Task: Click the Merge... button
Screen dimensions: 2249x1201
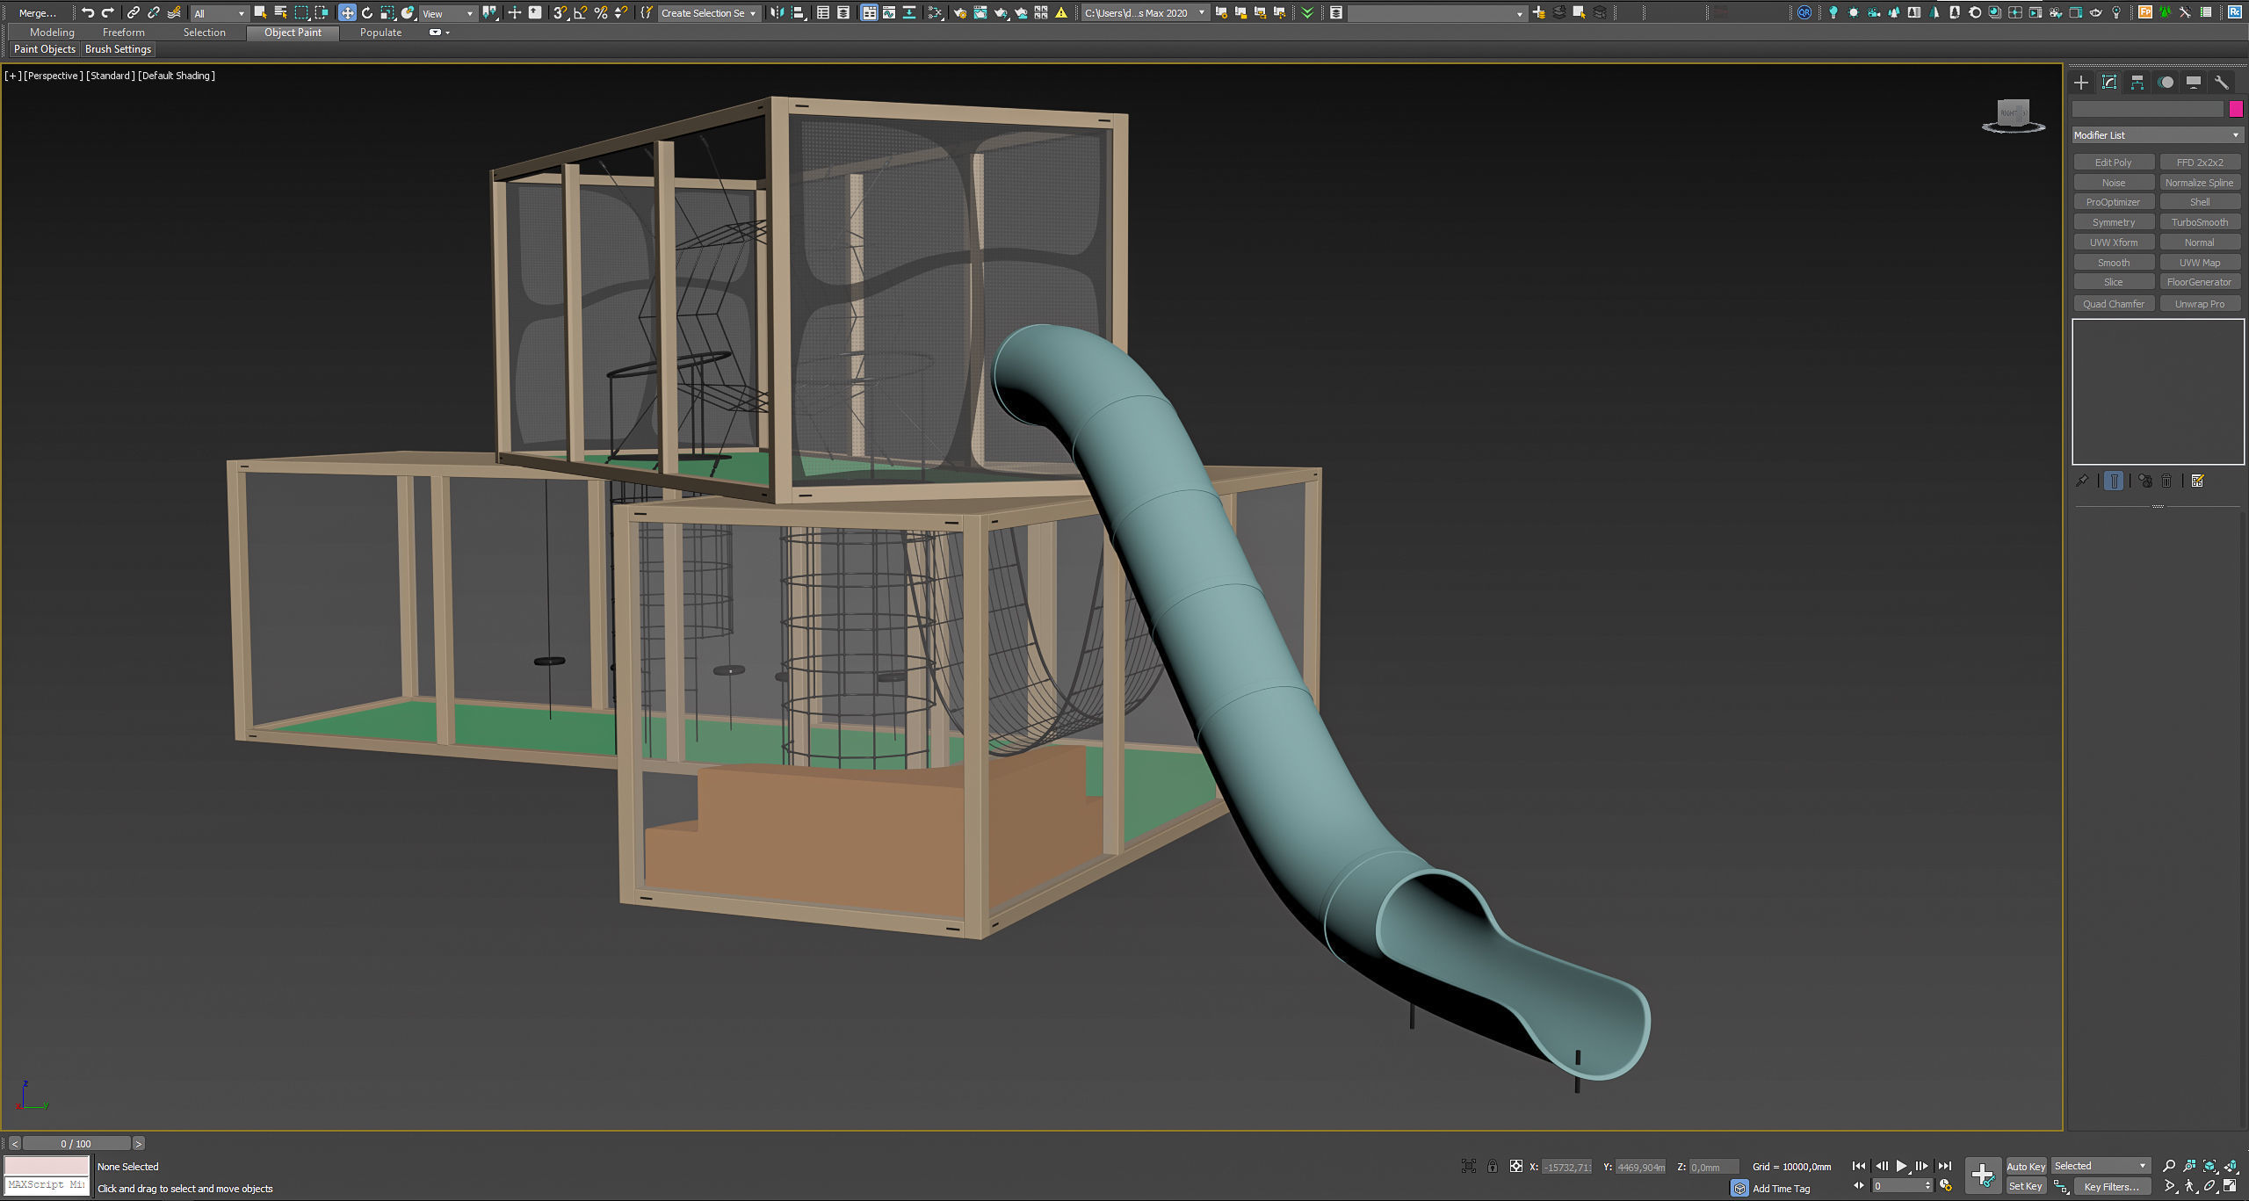Action: click(37, 12)
